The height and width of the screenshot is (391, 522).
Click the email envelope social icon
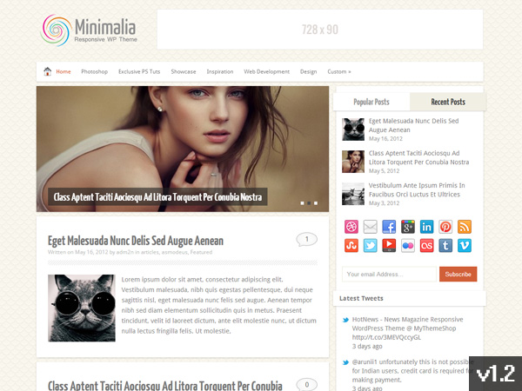click(x=371, y=227)
